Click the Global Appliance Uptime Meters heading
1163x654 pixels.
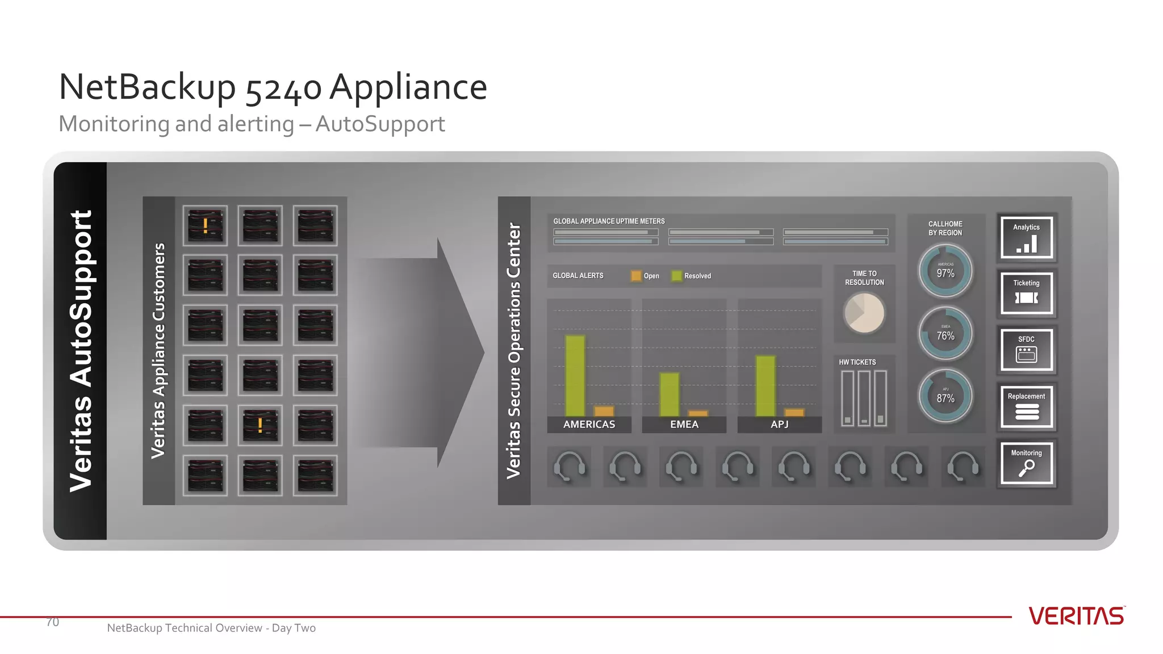[x=609, y=221]
